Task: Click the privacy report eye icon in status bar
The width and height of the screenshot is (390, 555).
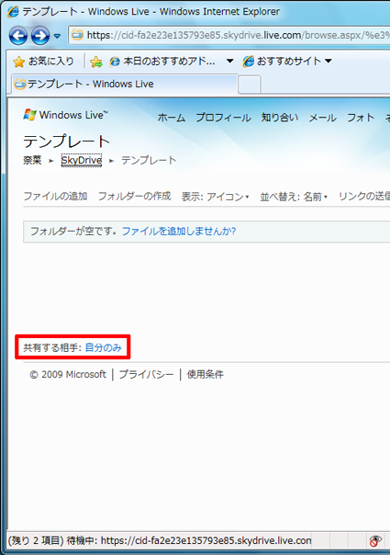Action: 375,540
